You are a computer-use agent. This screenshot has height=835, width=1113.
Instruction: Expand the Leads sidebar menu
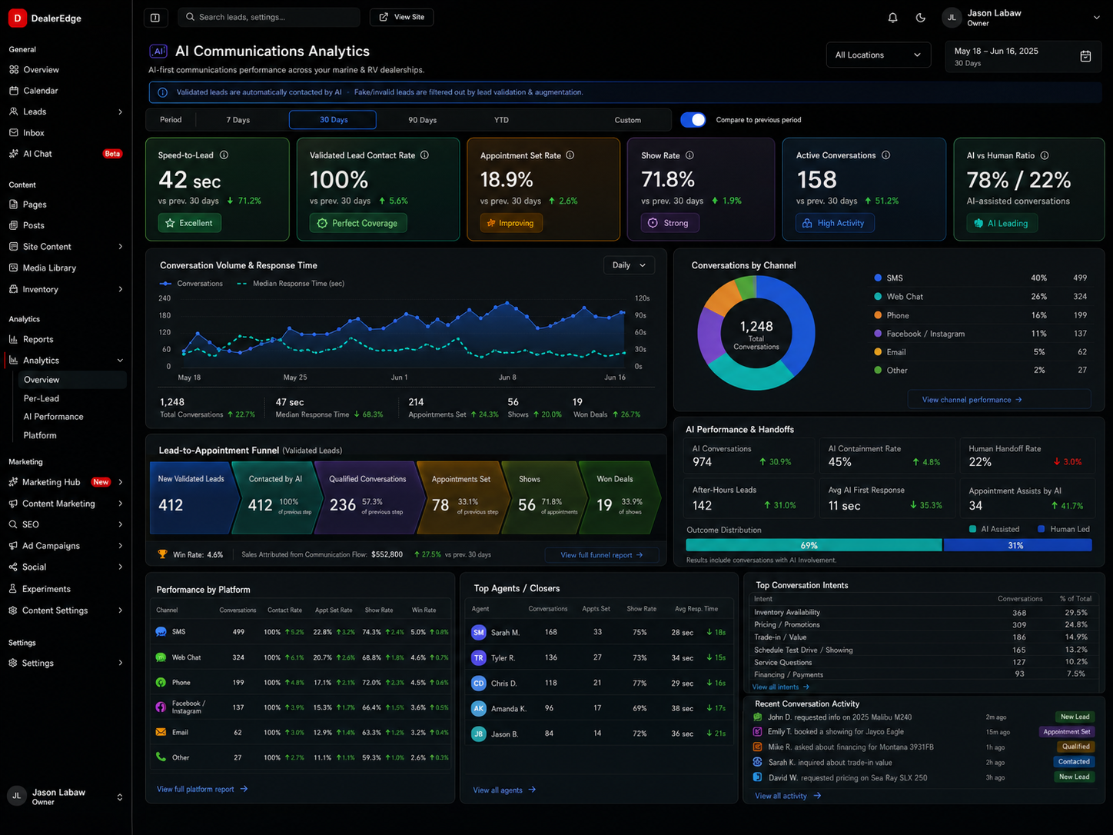120,112
